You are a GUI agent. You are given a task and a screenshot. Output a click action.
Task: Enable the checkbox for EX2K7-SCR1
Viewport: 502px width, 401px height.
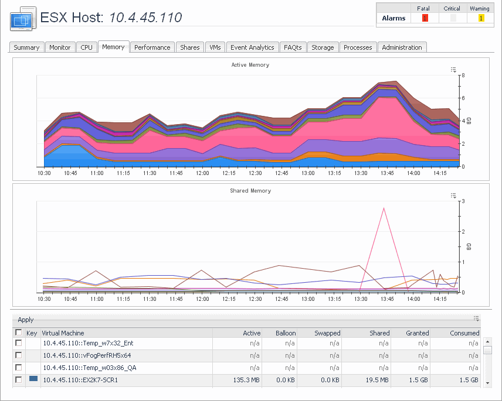pos(19,380)
